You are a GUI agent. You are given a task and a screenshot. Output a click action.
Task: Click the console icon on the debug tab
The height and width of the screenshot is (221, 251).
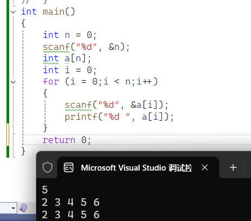click(69, 167)
